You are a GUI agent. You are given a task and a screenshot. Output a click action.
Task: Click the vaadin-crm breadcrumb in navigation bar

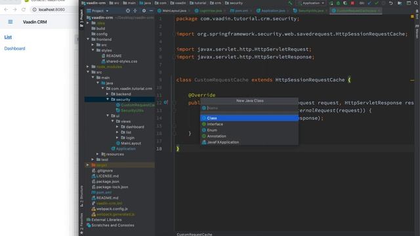(x=94, y=3)
